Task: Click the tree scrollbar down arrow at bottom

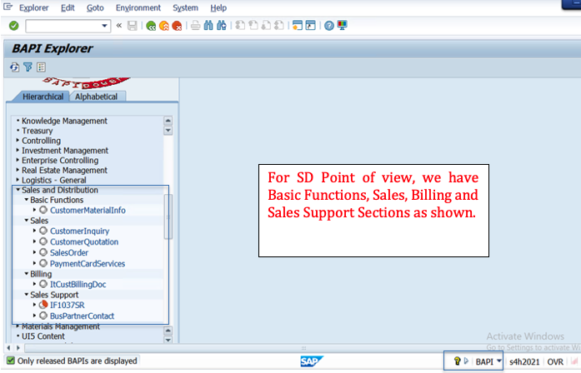Action: pos(168,340)
